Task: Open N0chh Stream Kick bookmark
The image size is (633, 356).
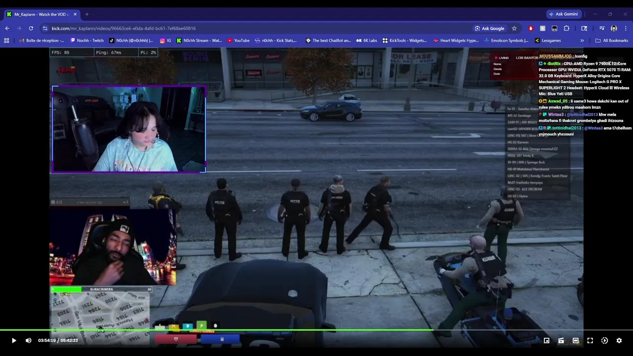Action: 199,41
